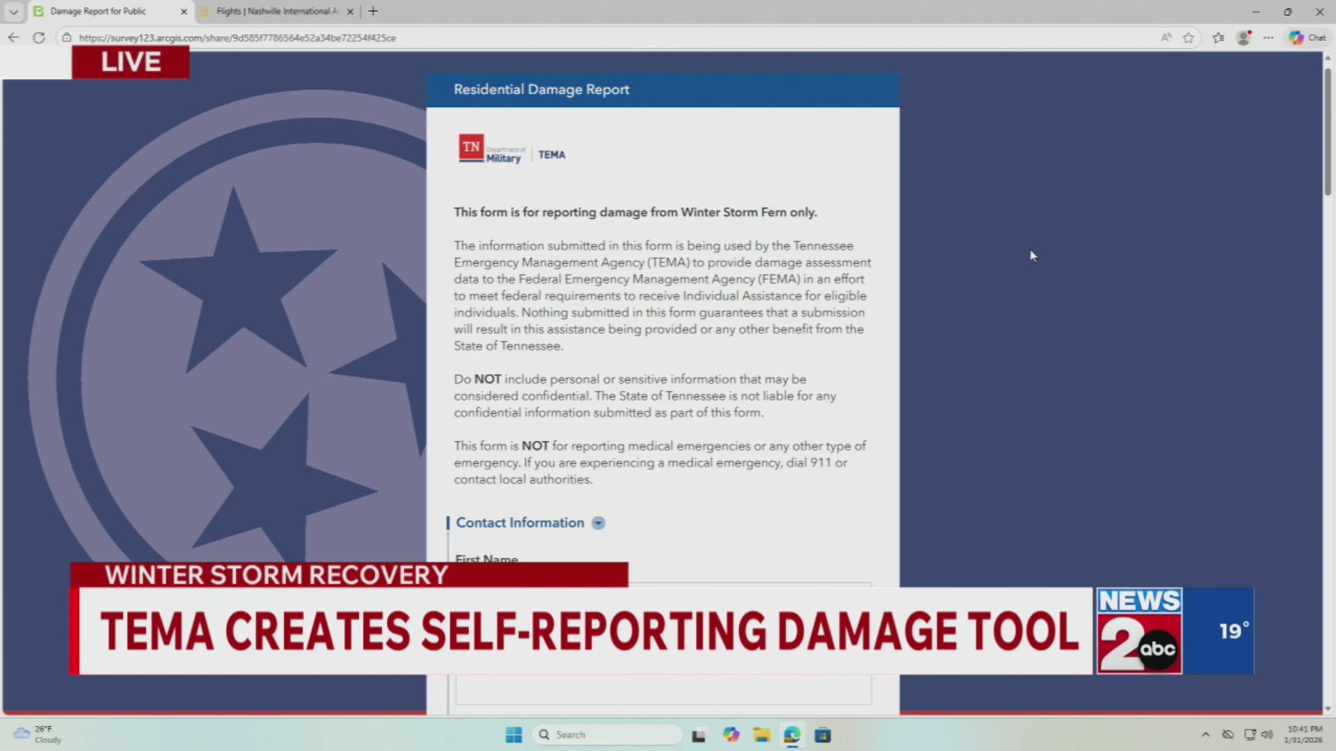Switch to Microsoft Edge on taskbar
Viewport: 1336px width, 751px height.
pos(793,735)
